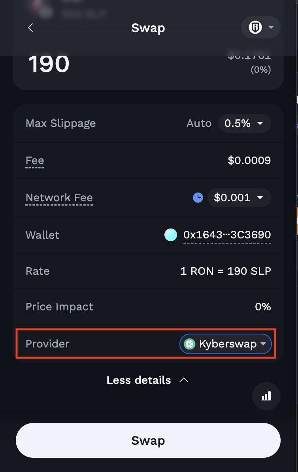Click the Kyberswap provider logo
This screenshot has width=298, height=472.
click(x=190, y=344)
